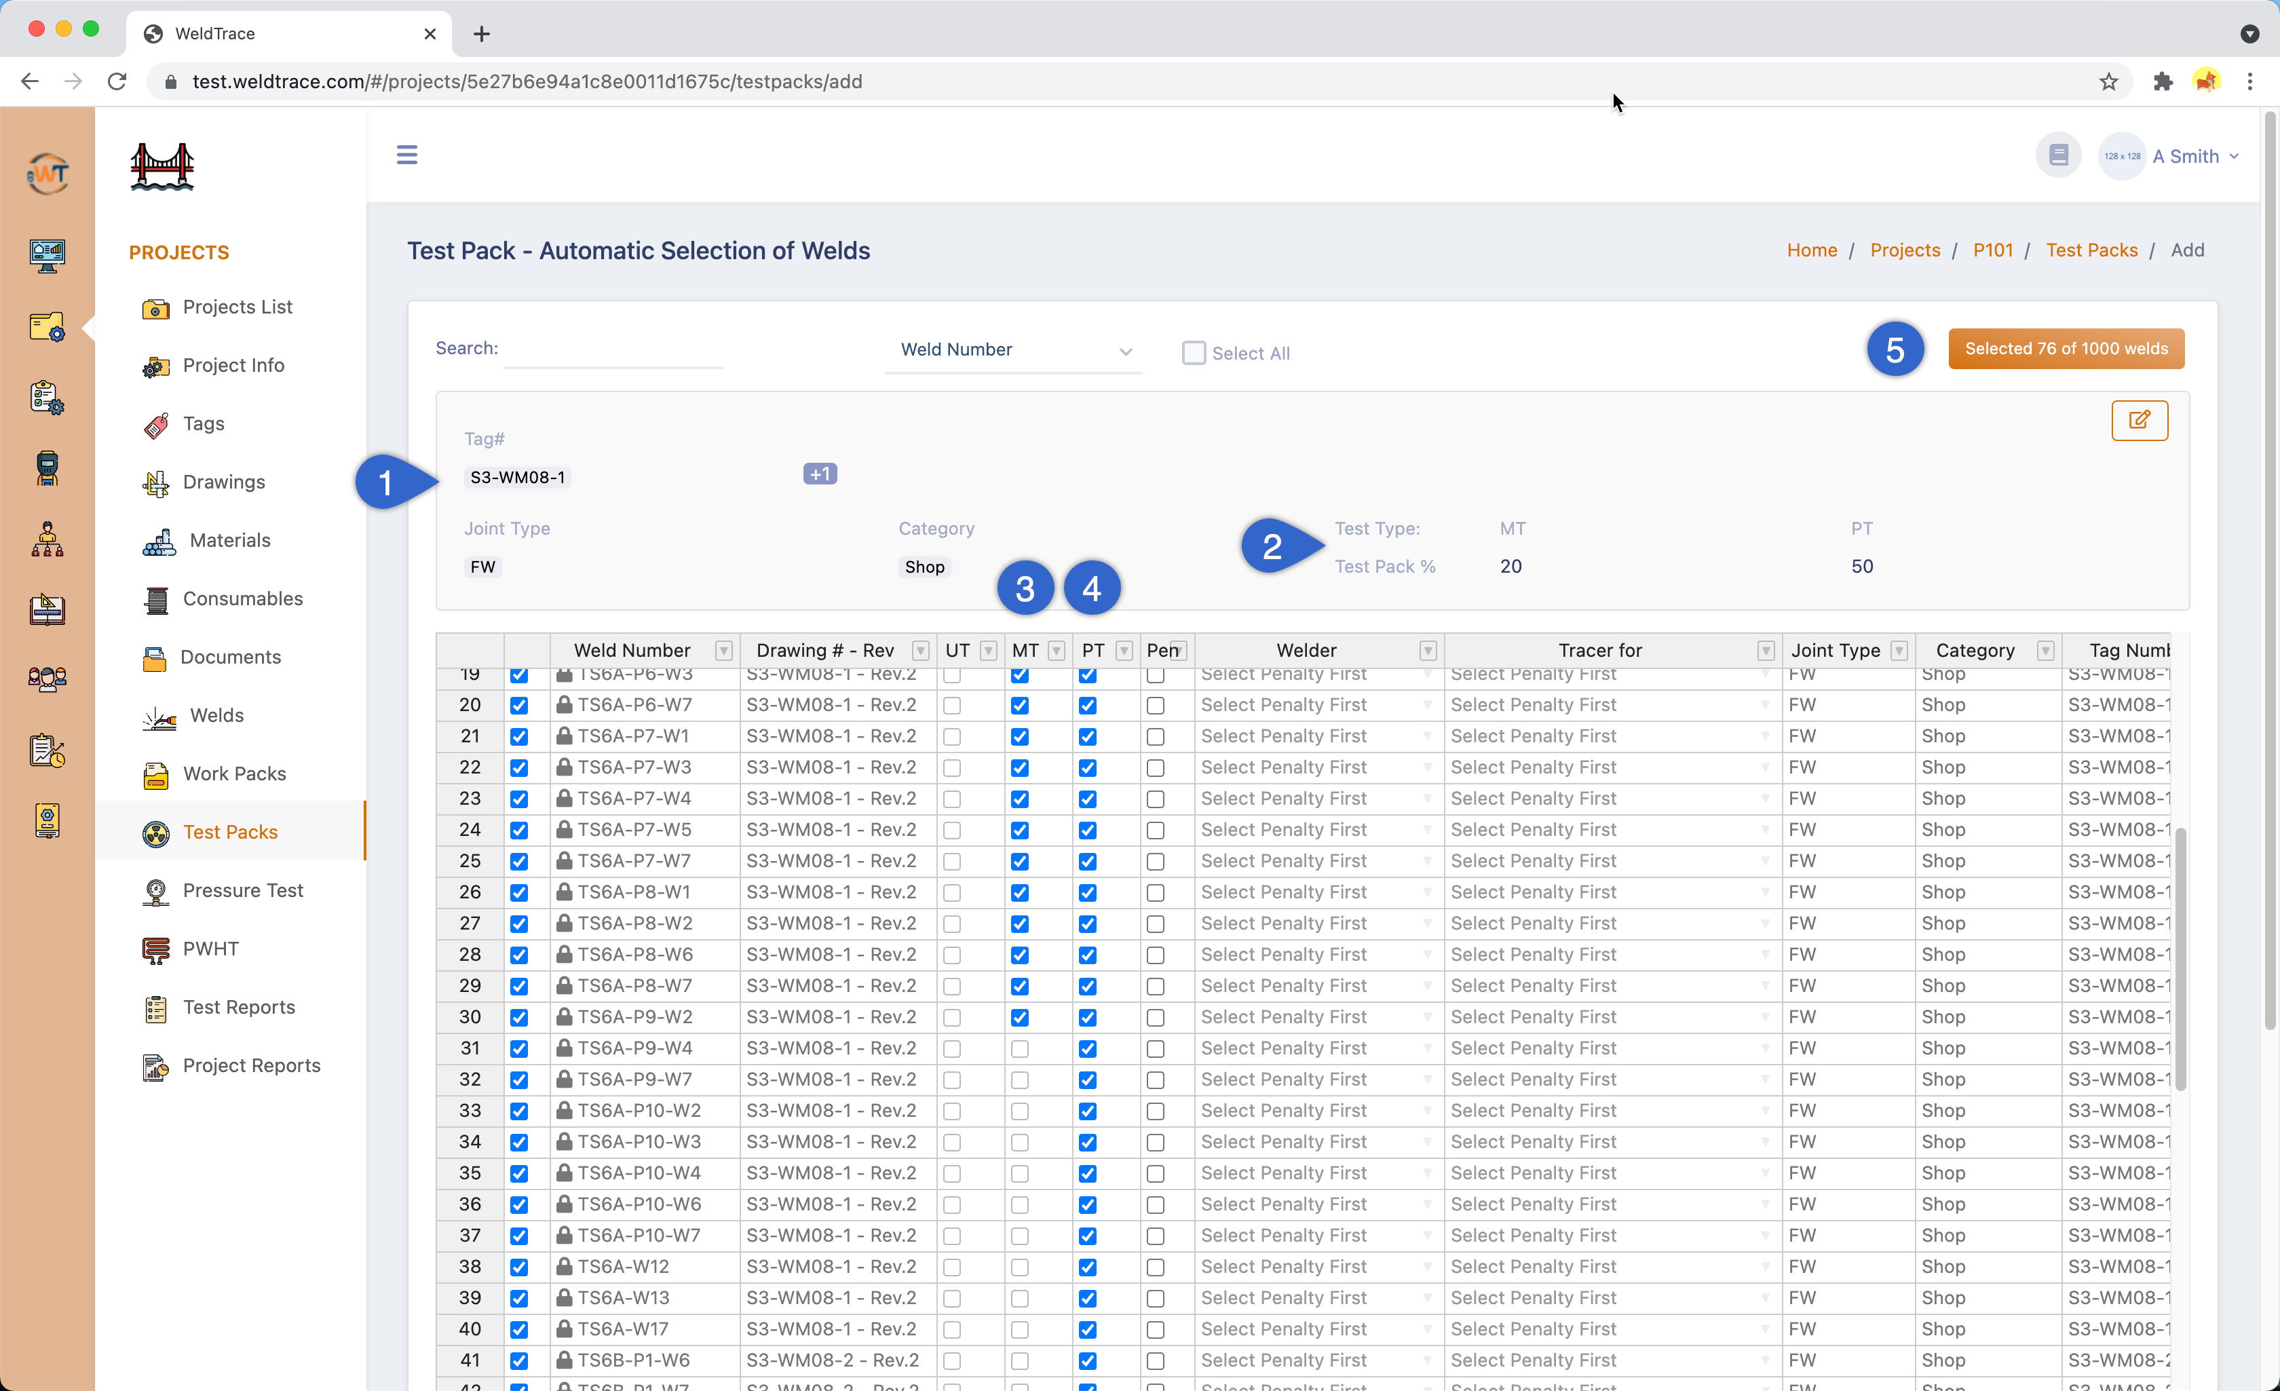Screen dimensions: 2280x1391
Task: Click the edit pencil icon for filter criteria
Action: (2140, 420)
